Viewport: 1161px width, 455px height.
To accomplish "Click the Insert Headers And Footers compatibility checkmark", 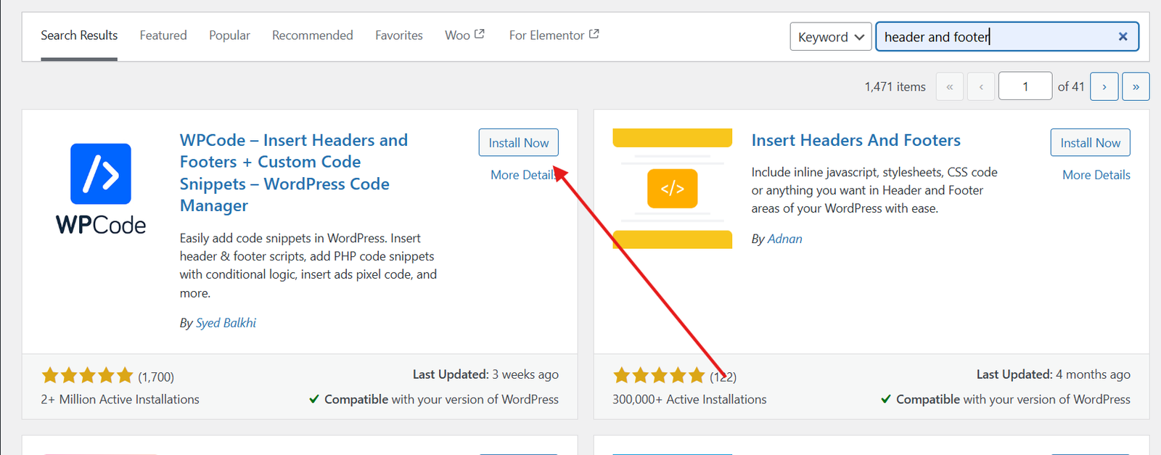I will tap(886, 399).
